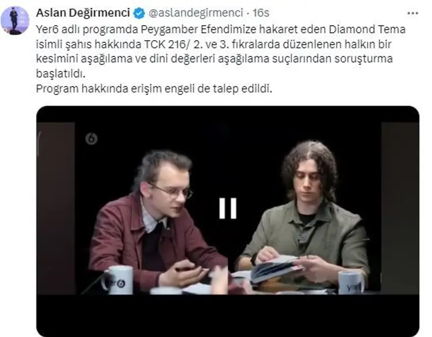432x337 pixels.
Task: Click the mug labeled yer on right
Action: click(x=351, y=283)
